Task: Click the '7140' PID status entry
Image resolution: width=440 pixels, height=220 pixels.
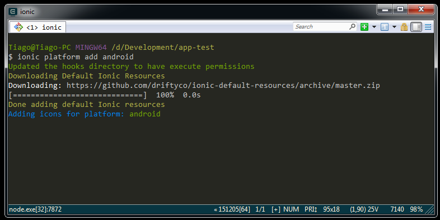Action: 397,209
